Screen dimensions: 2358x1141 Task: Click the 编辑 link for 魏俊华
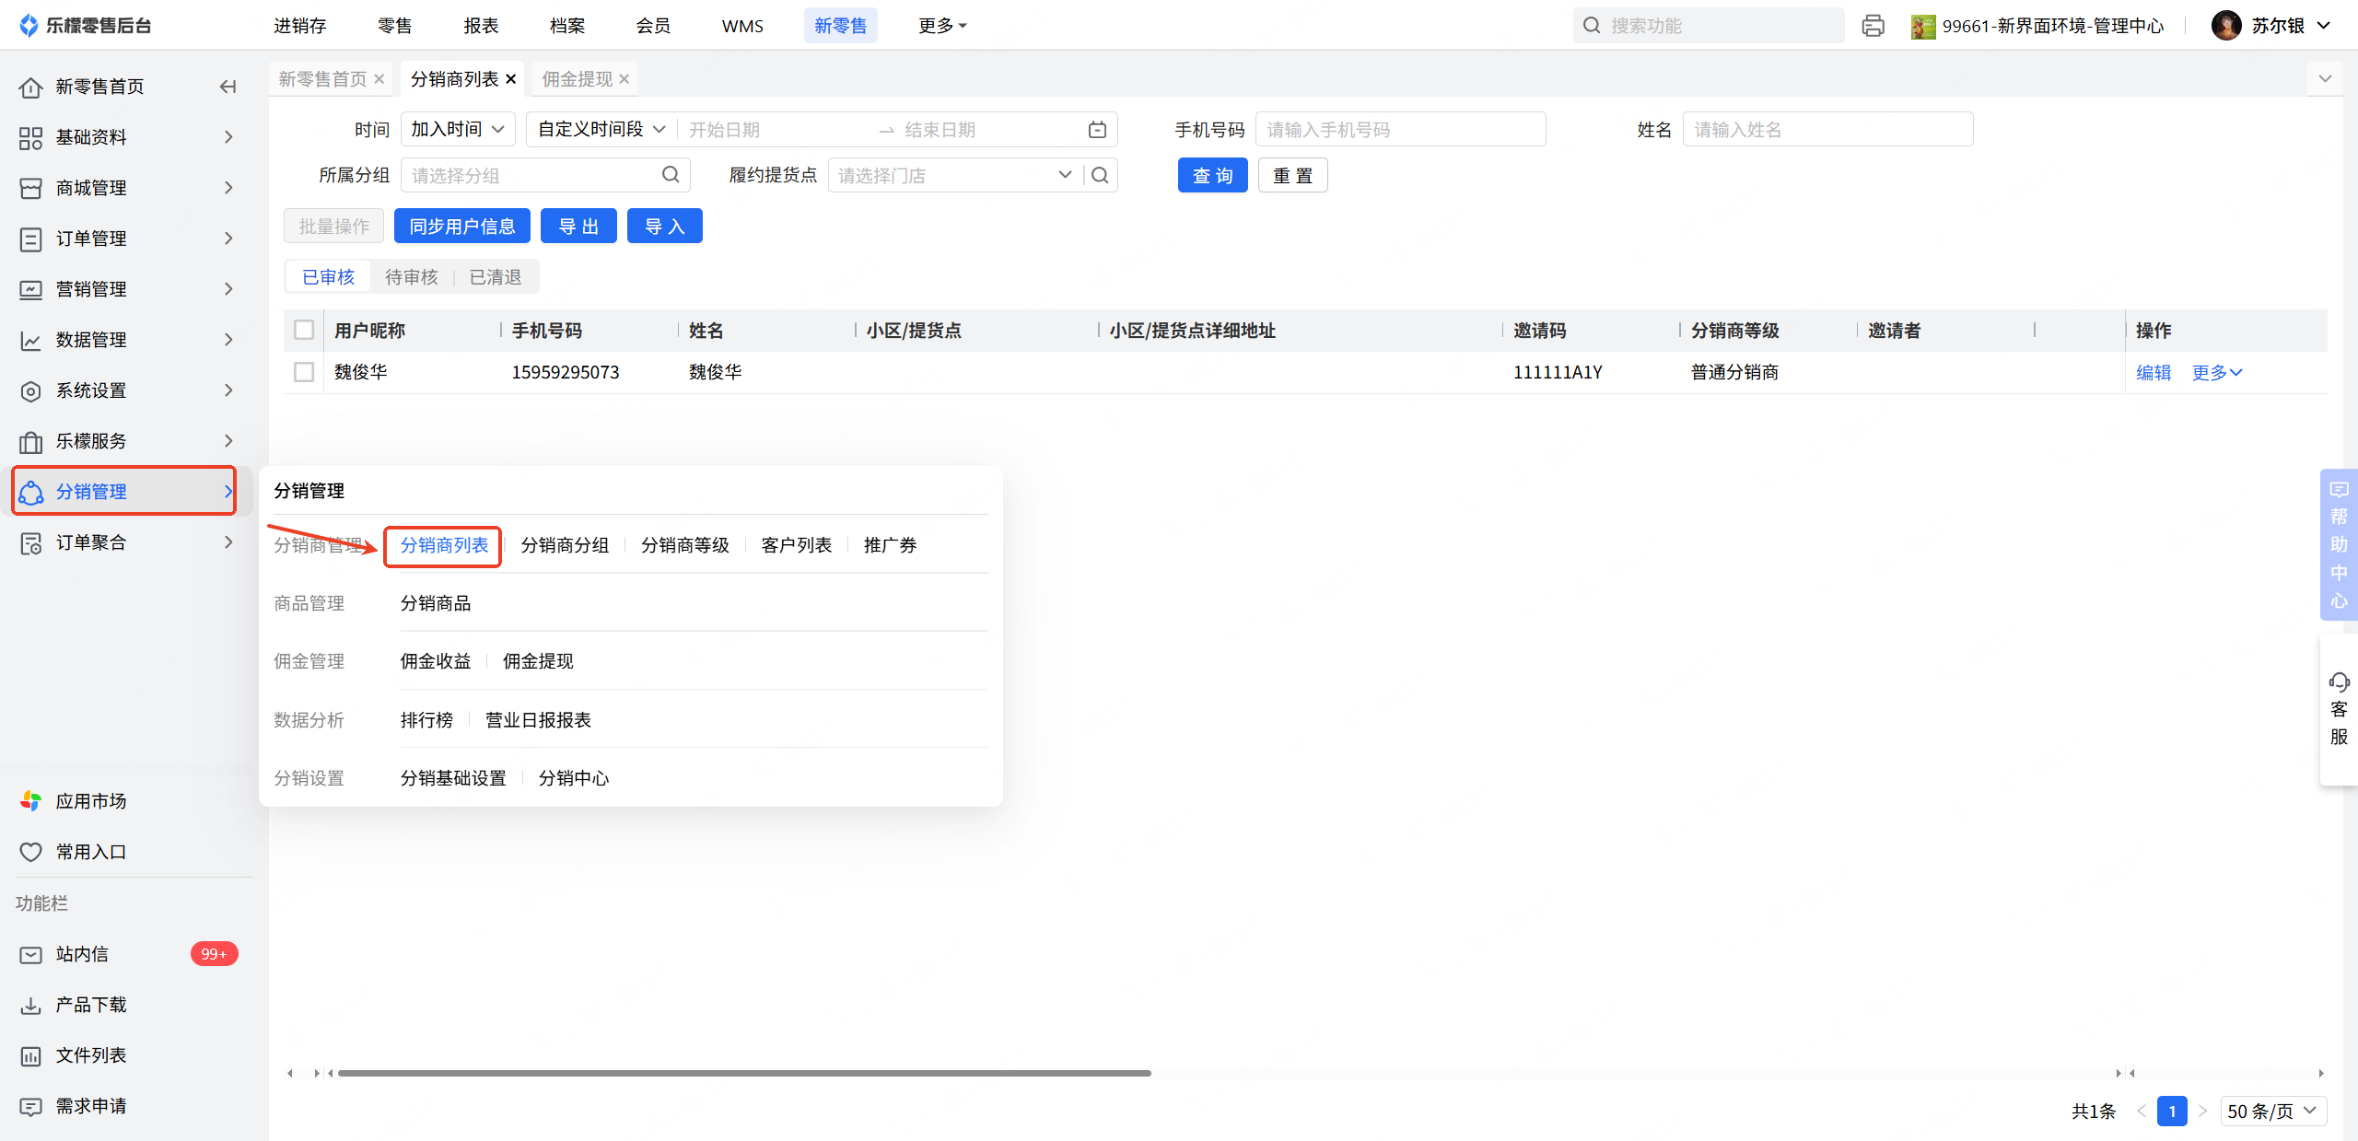tap(2154, 372)
